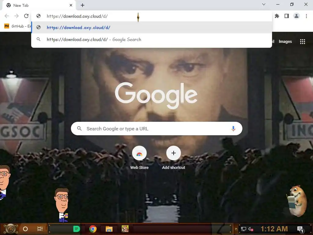Select the download.oxy.cloud URL suggestion
Image resolution: width=313 pixels, height=235 pixels.
[x=152, y=28]
